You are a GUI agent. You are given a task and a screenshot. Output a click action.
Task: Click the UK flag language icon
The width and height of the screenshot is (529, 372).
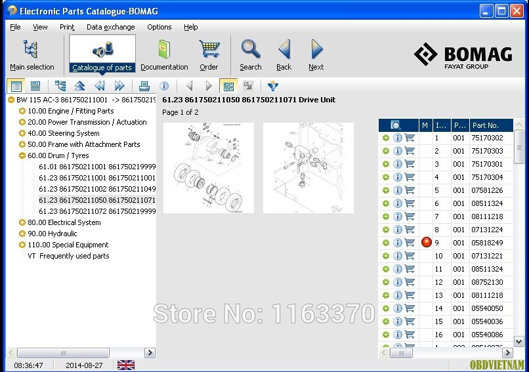(126, 365)
